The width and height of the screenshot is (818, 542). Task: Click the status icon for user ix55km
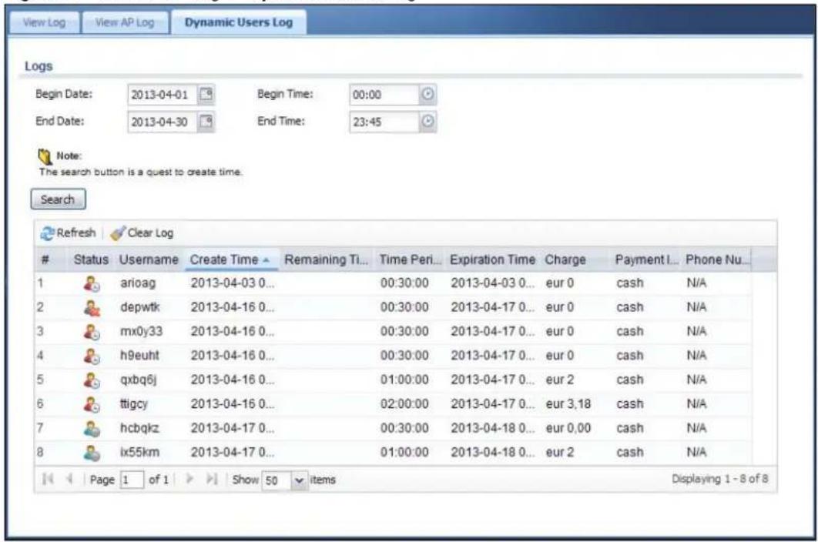point(92,452)
